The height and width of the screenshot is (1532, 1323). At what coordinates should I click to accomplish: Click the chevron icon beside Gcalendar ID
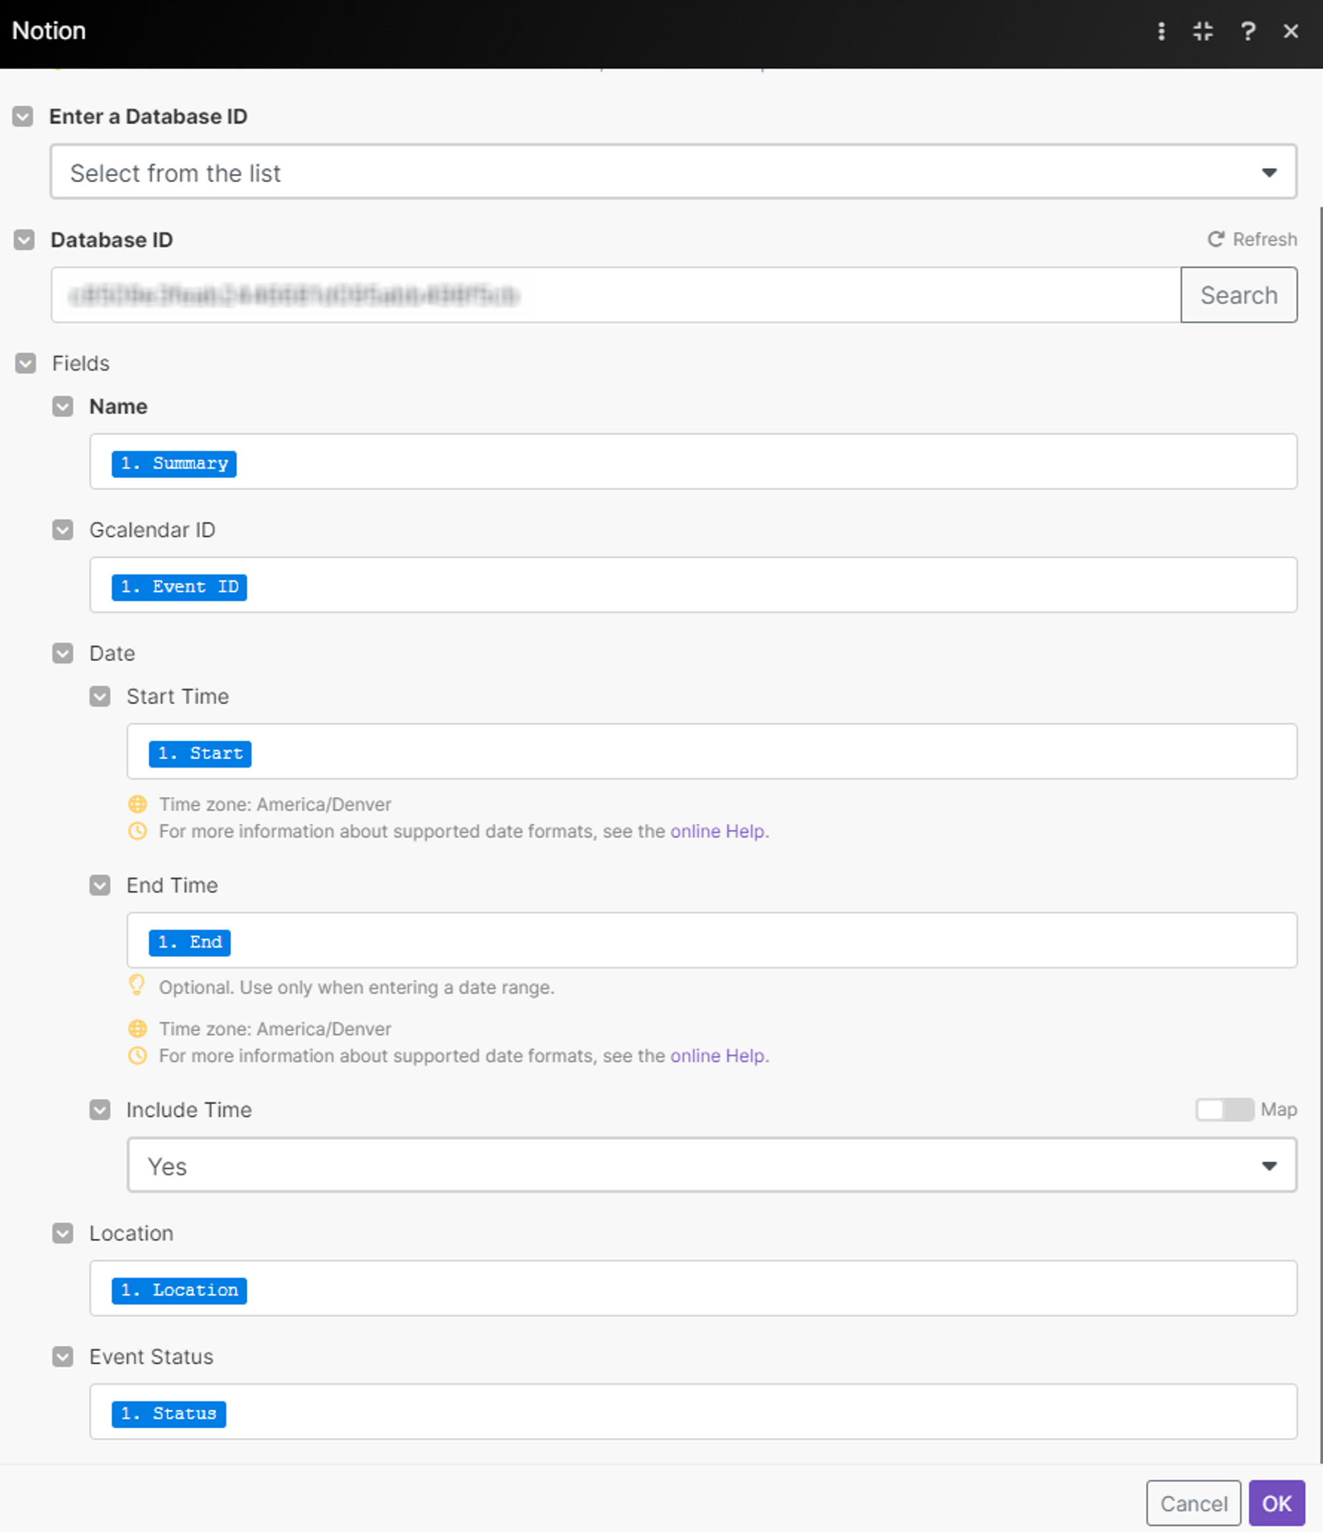[x=63, y=530]
